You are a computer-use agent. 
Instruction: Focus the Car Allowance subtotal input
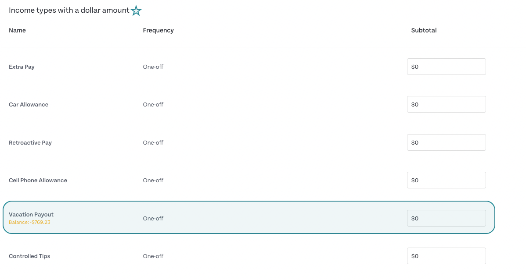pyautogui.click(x=446, y=104)
